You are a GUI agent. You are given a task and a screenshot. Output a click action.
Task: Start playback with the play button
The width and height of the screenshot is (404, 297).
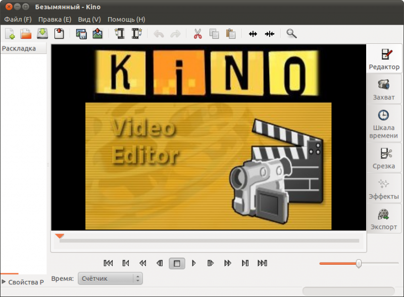[x=194, y=263]
